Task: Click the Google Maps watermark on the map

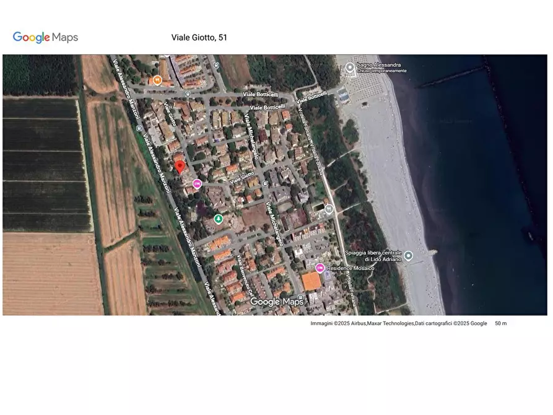Action: pos(277,302)
